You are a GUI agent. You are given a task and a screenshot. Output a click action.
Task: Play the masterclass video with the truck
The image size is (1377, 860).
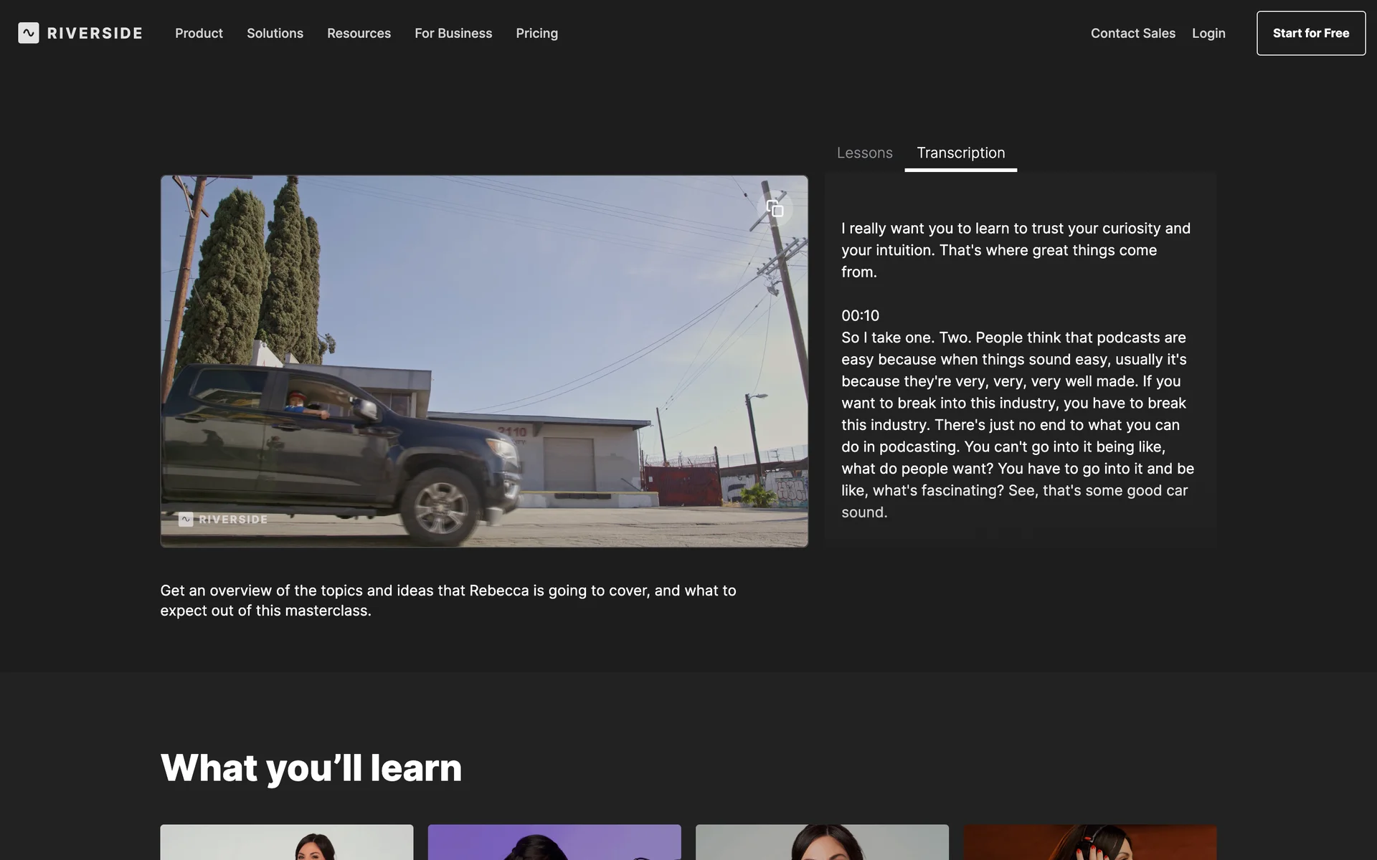point(484,361)
